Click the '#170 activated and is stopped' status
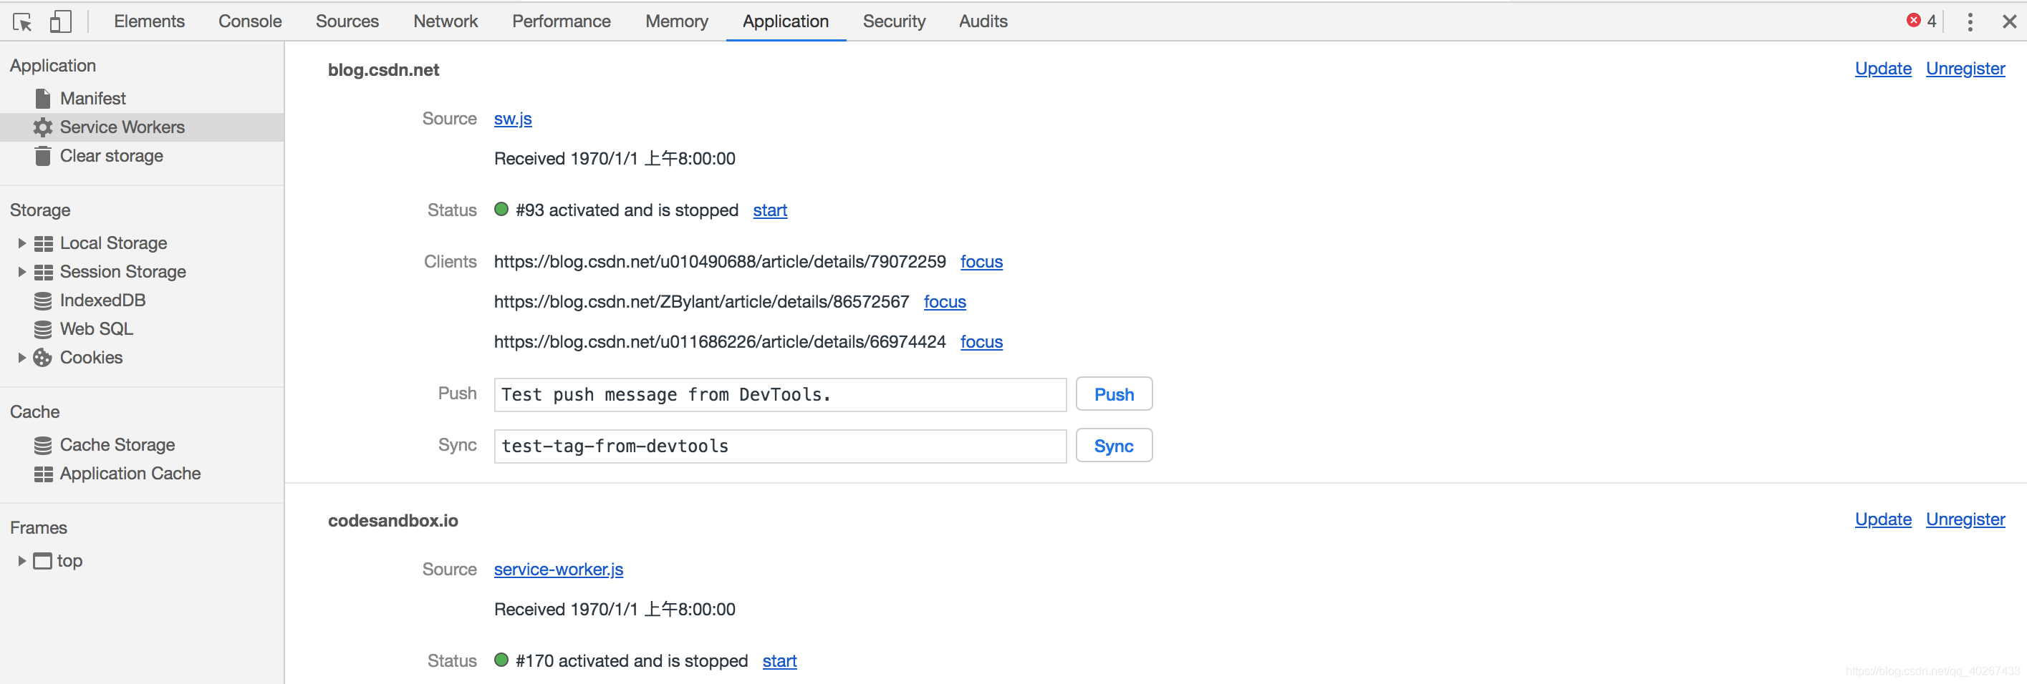The image size is (2027, 684). pyautogui.click(x=631, y=661)
